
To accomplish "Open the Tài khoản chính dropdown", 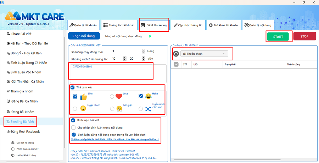I will (204, 54).
